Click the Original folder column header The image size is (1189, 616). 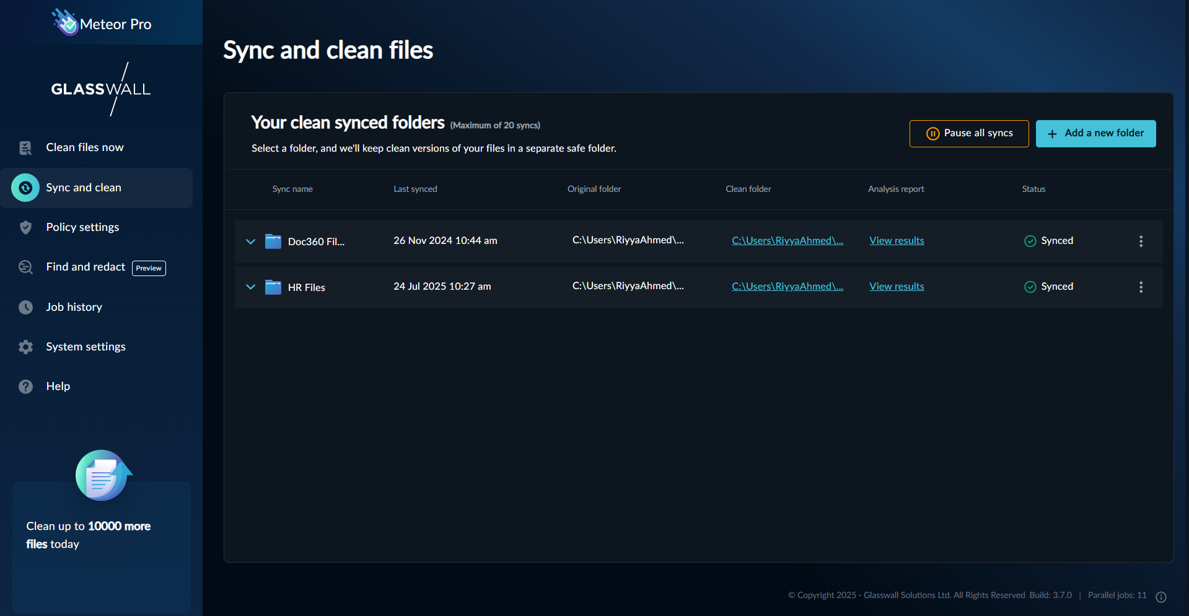[594, 189]
